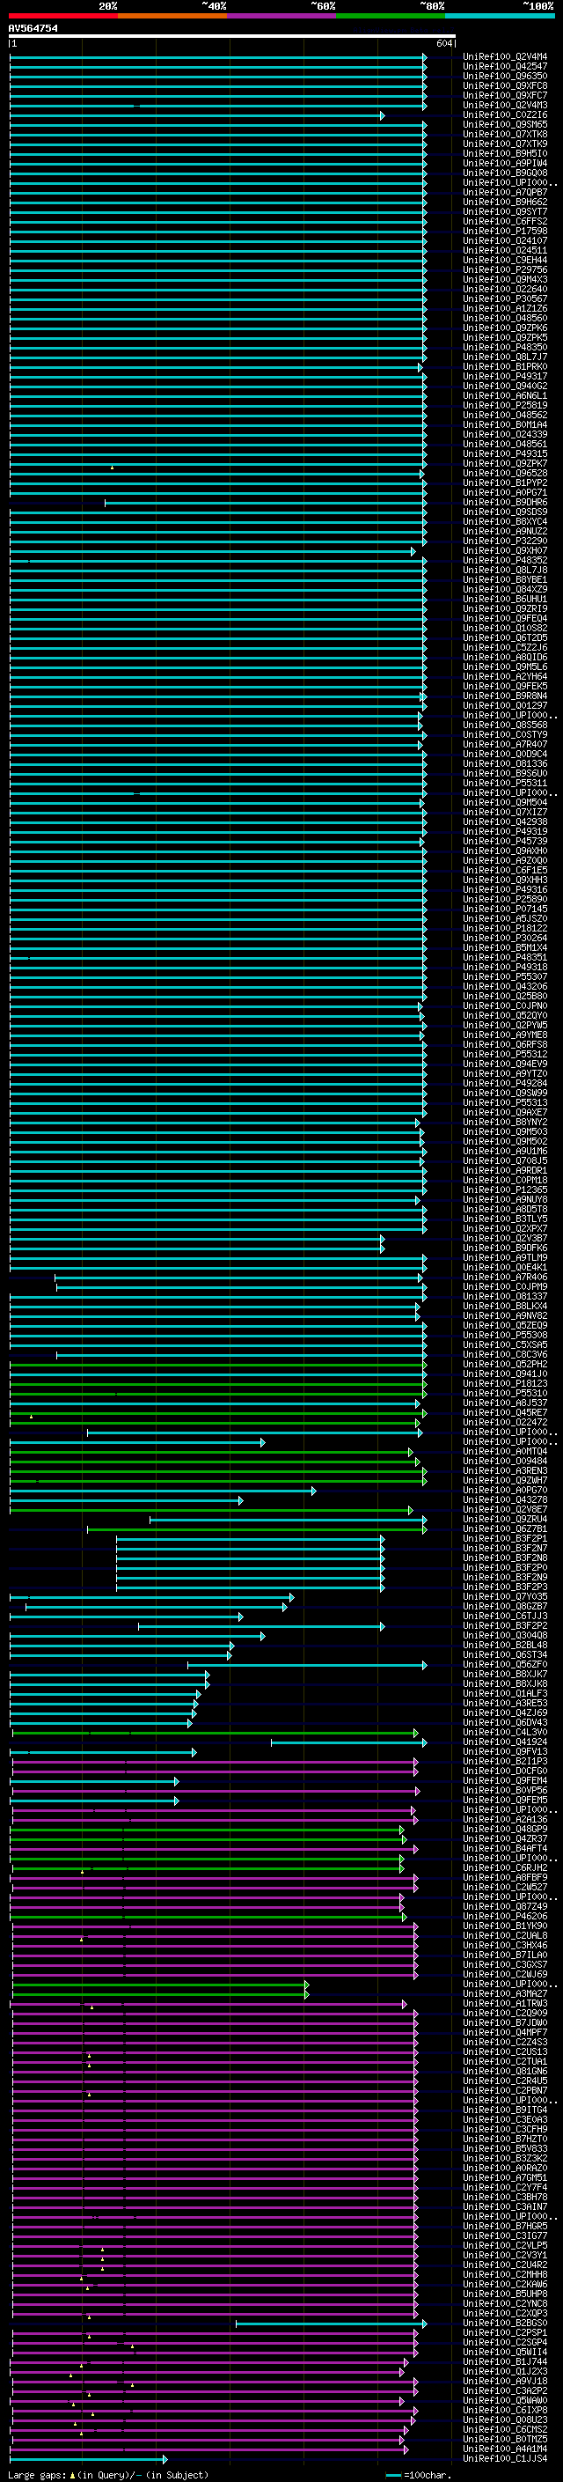Click the green ~80% identity legend segment
The height and width of the screenshot is (2482, 563).
click(391, 16)
